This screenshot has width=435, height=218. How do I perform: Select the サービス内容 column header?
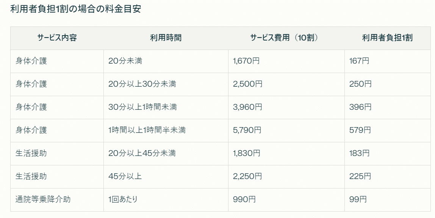pos(57,38)
